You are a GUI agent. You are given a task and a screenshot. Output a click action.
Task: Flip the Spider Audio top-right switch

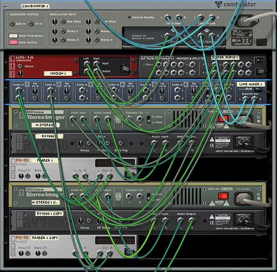[x=259, y=60]
